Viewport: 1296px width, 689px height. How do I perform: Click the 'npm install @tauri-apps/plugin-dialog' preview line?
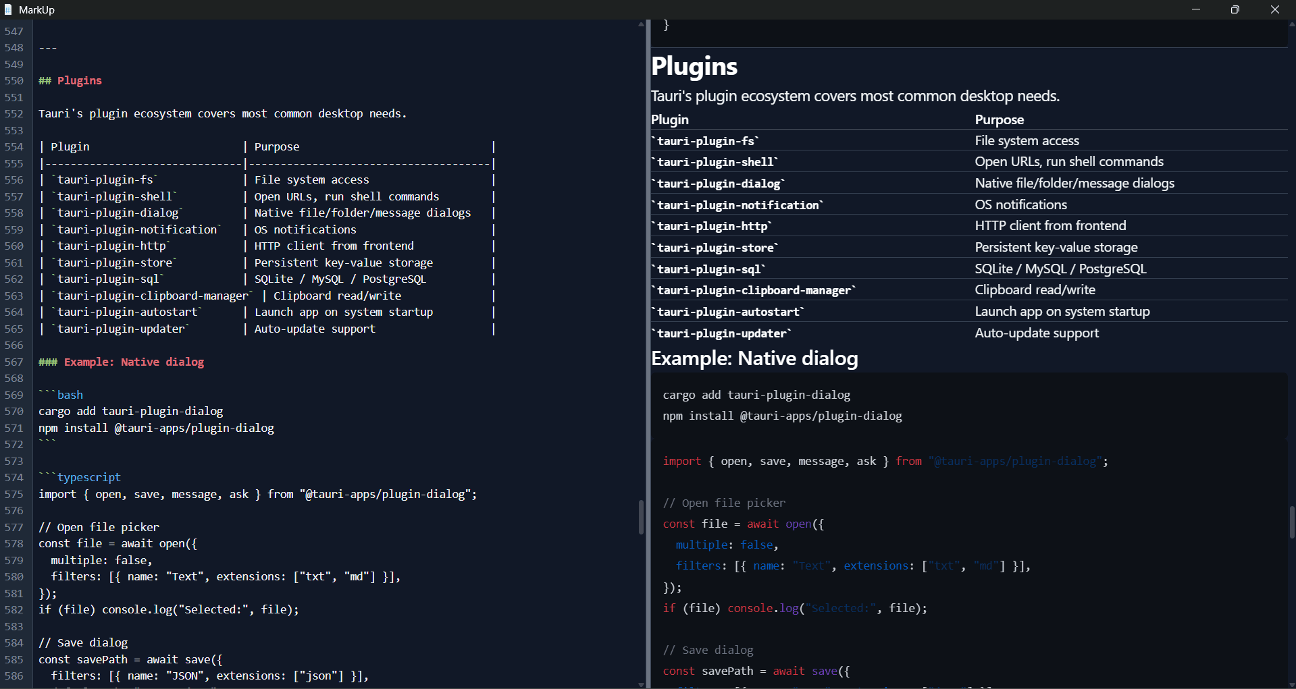[782, 416]
